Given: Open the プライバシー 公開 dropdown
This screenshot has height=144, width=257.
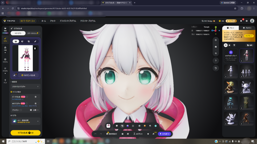Looking at the screenshot, I should tap(34, 110).
